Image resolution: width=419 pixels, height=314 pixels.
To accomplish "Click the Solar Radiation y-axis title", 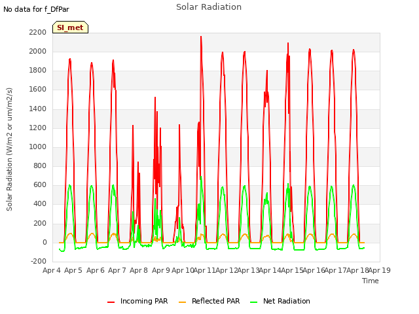I will 9,149.
